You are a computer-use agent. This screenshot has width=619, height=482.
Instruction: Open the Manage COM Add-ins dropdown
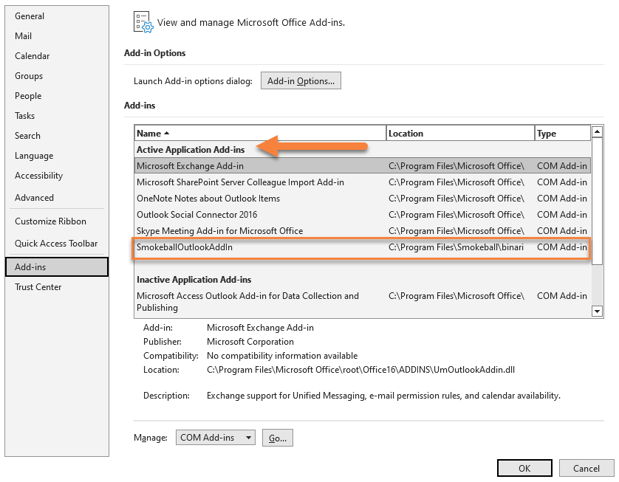point(216,438)
